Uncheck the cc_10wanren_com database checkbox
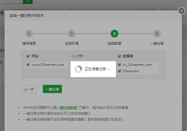Viewport: 187px width, 131px height. coord(119,65)
